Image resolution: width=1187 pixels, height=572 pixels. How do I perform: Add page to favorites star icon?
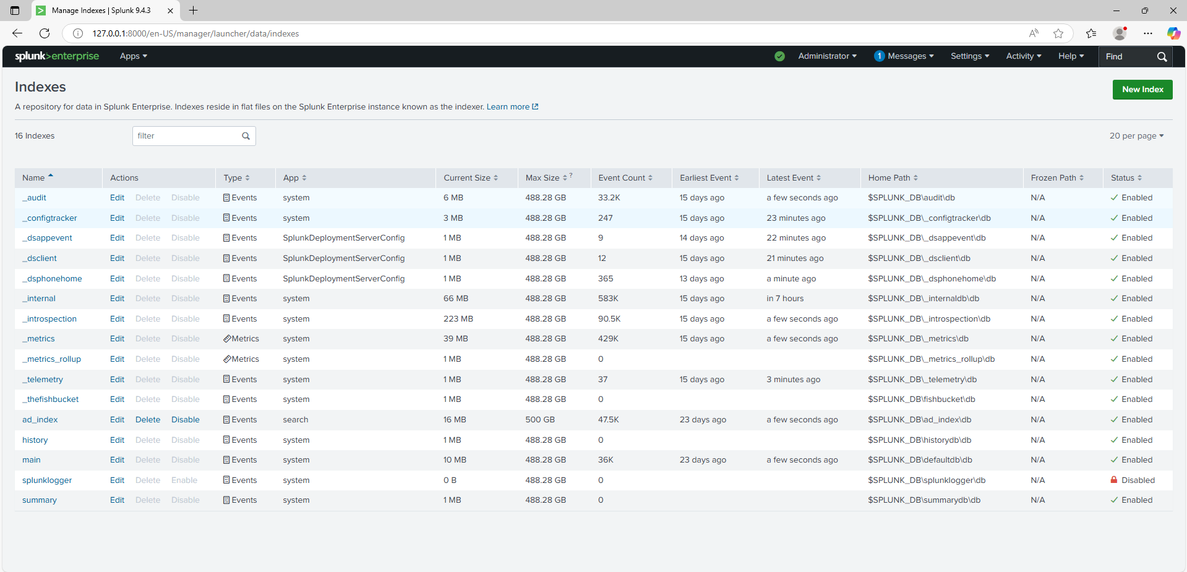pyautogui.click(x=1058, y=33)
